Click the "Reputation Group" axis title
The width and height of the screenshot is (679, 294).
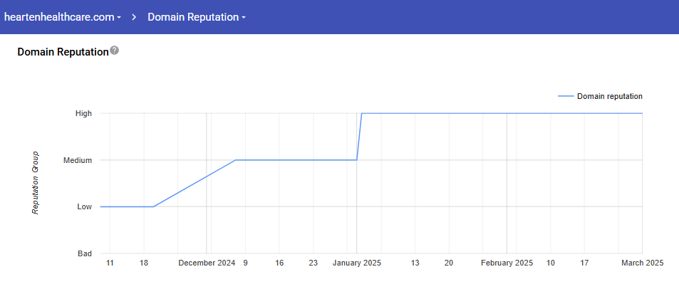point(35,183)
